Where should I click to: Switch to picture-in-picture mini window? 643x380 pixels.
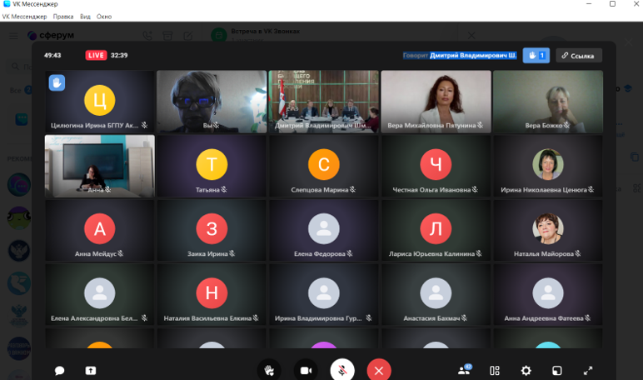point(556,370)
